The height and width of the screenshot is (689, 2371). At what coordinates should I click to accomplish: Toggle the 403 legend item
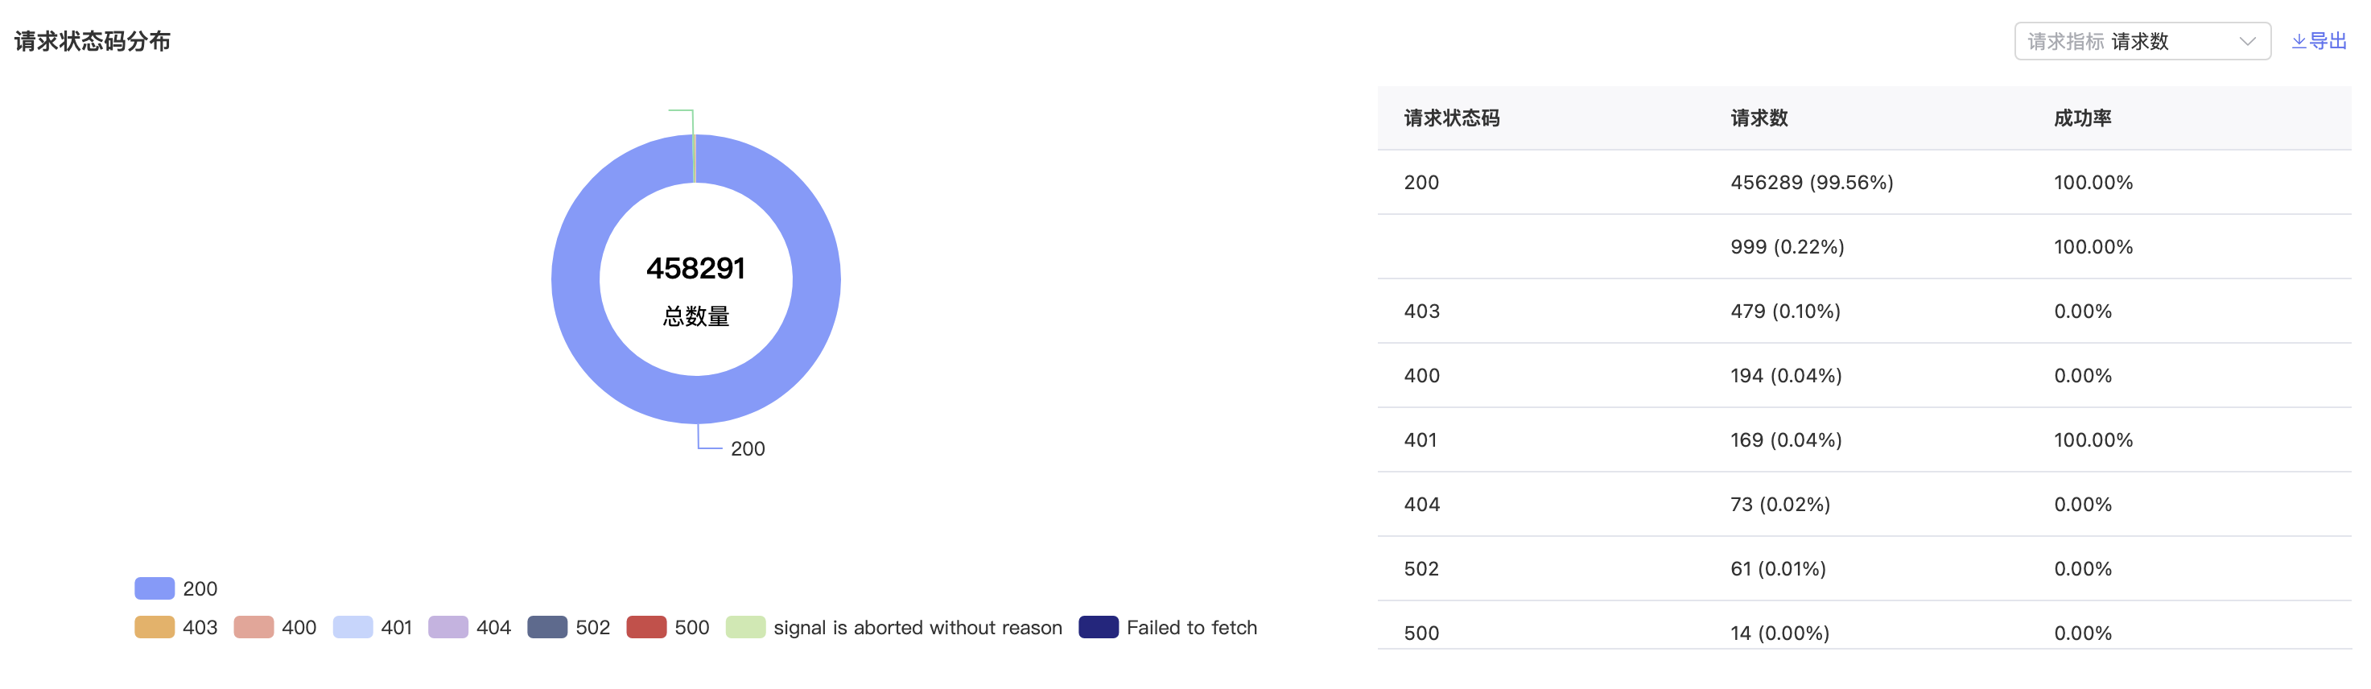point(175,627)
